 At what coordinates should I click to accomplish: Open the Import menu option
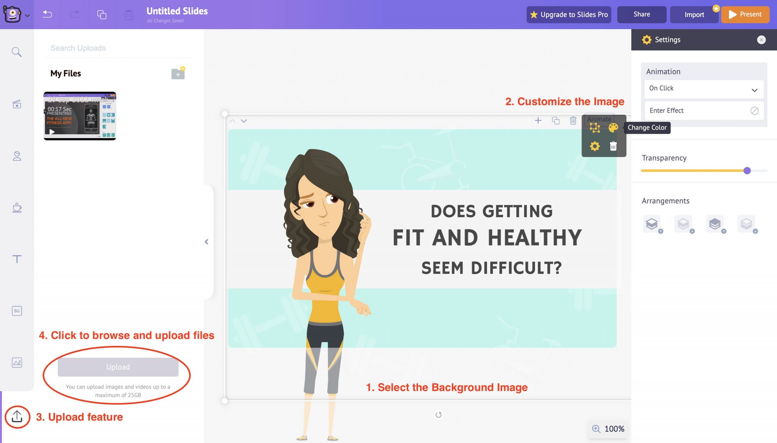(x=694, y=14)
